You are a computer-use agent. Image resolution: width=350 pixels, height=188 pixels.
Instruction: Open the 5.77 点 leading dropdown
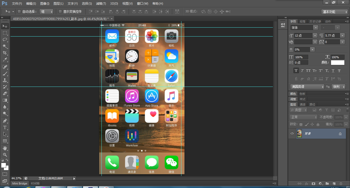pos(342,36)
